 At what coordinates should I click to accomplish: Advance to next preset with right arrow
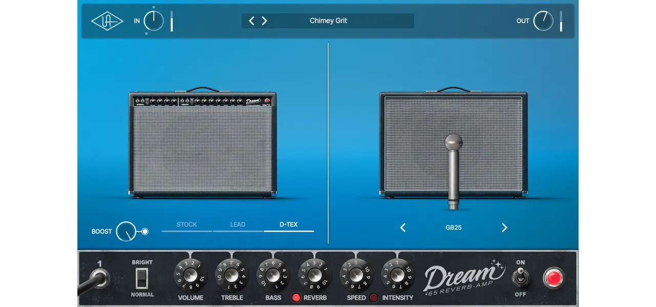264,21
